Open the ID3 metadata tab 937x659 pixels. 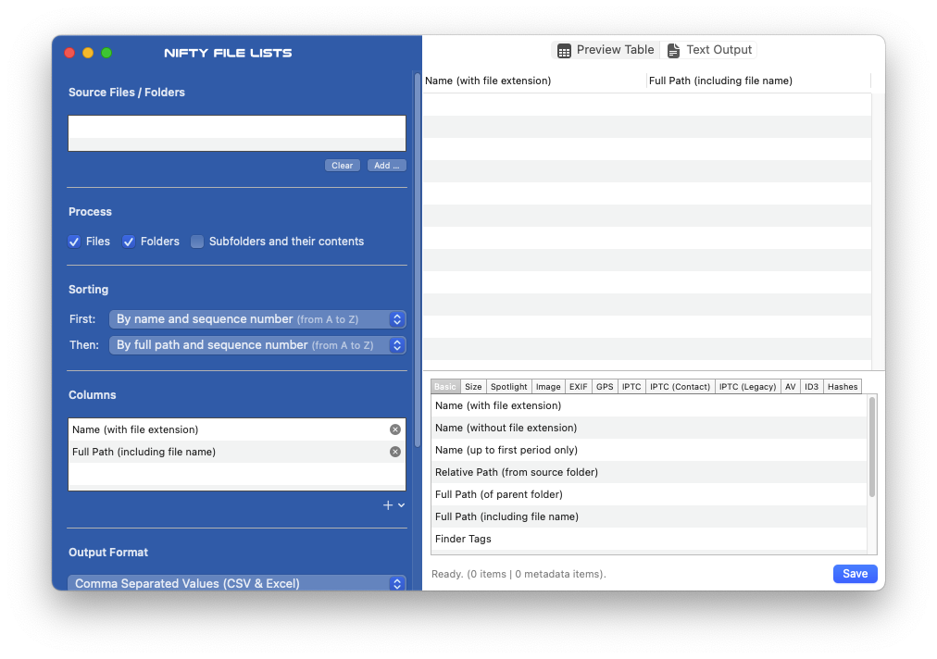(x=811, y=387)
